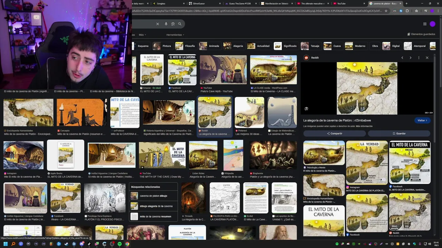Click the voice search microphone icon
The height and width of the screenshot is (248, 442).
[166, 24]
